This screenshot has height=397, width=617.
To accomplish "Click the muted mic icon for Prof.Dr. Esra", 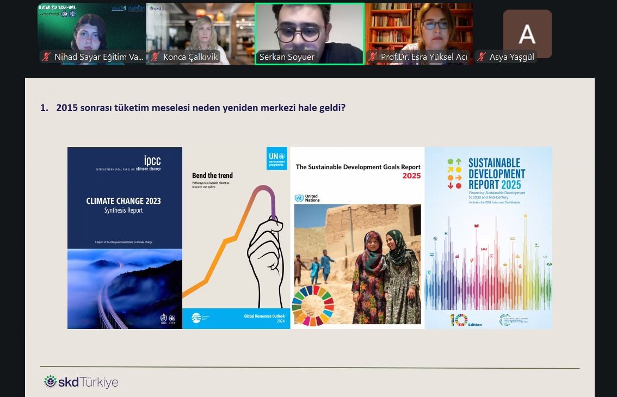I will pyautogui.click(x=373, y=57).
